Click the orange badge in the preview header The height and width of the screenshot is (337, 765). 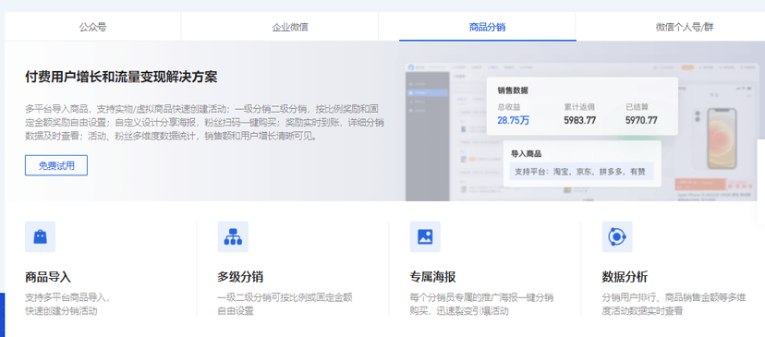click(x=688, y=67)
